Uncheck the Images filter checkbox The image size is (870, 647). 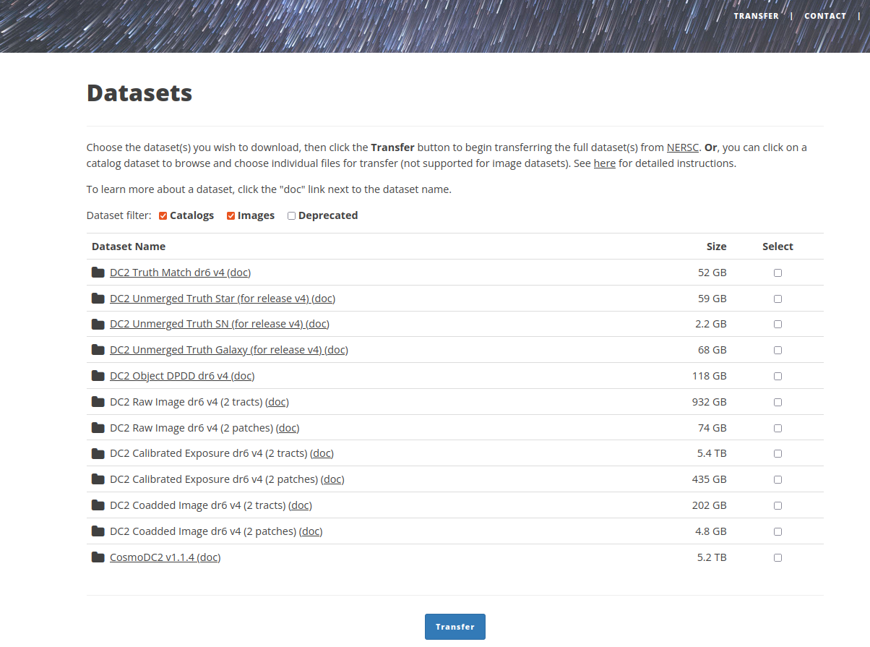click(x=231, y=215)
